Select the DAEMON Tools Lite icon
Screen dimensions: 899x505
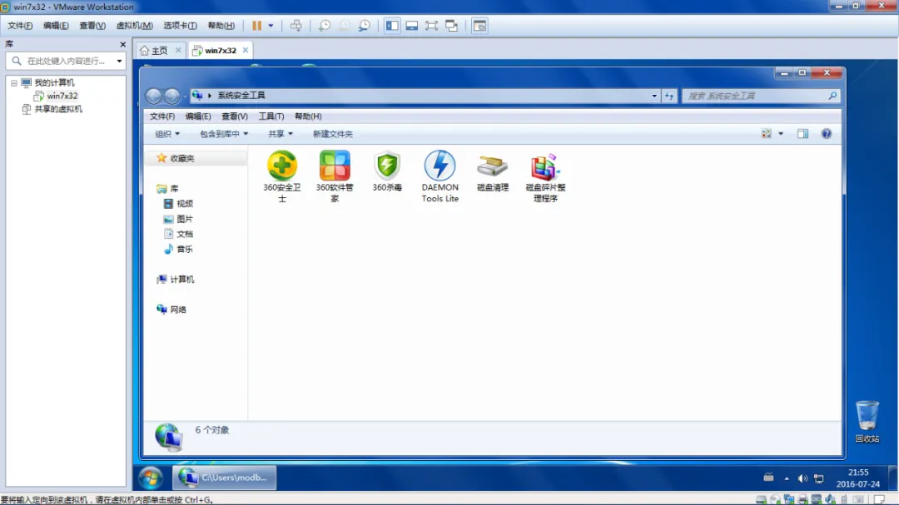(x=440, y=166)
